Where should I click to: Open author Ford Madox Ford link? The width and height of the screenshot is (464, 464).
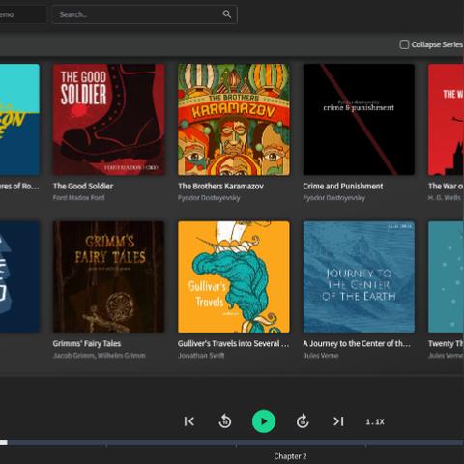(79, 198)
